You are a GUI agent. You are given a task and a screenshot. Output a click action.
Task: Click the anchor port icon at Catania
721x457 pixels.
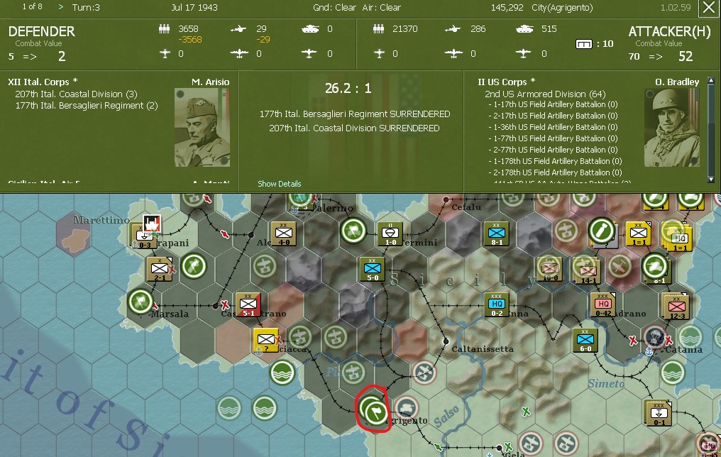(649, 352)
